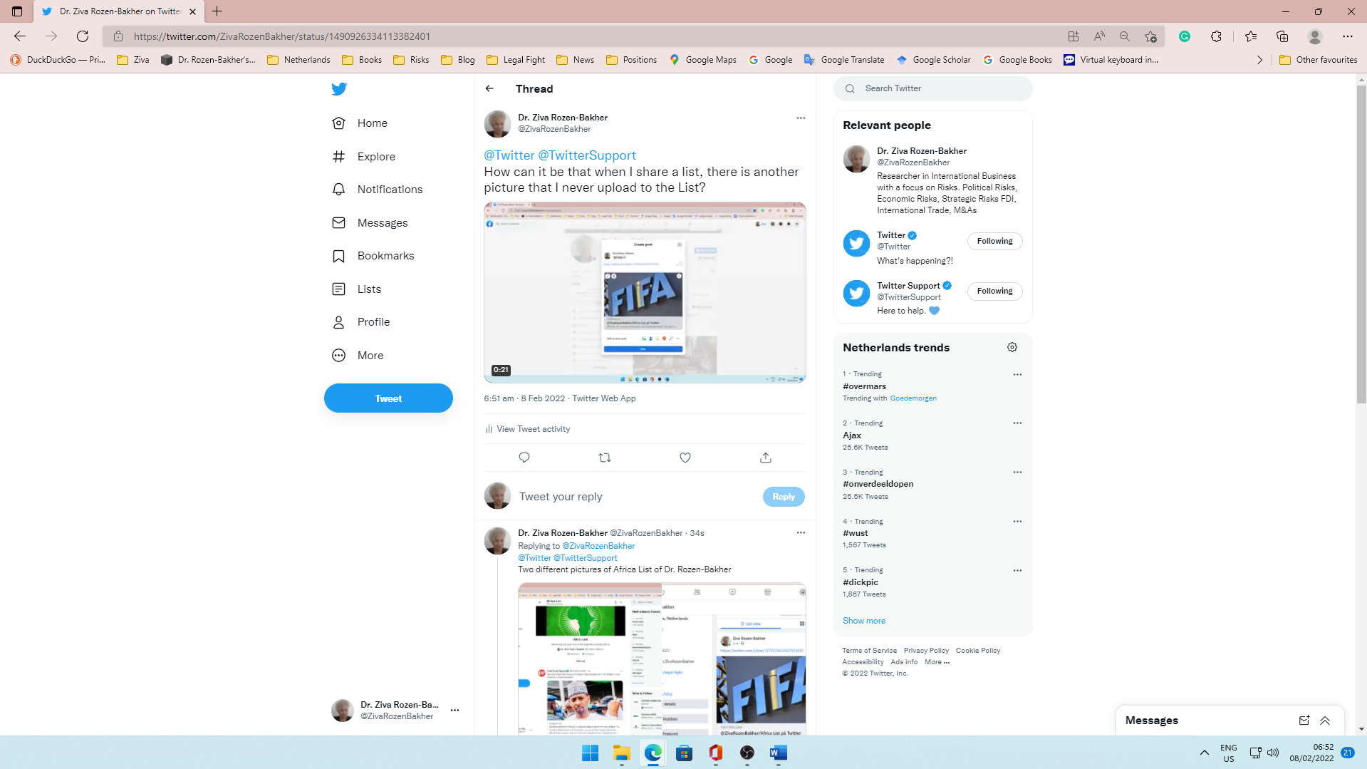This screenshot has height=769, width=1367.
Task: Click the blue Tweet button
Action: pos(388,398)
